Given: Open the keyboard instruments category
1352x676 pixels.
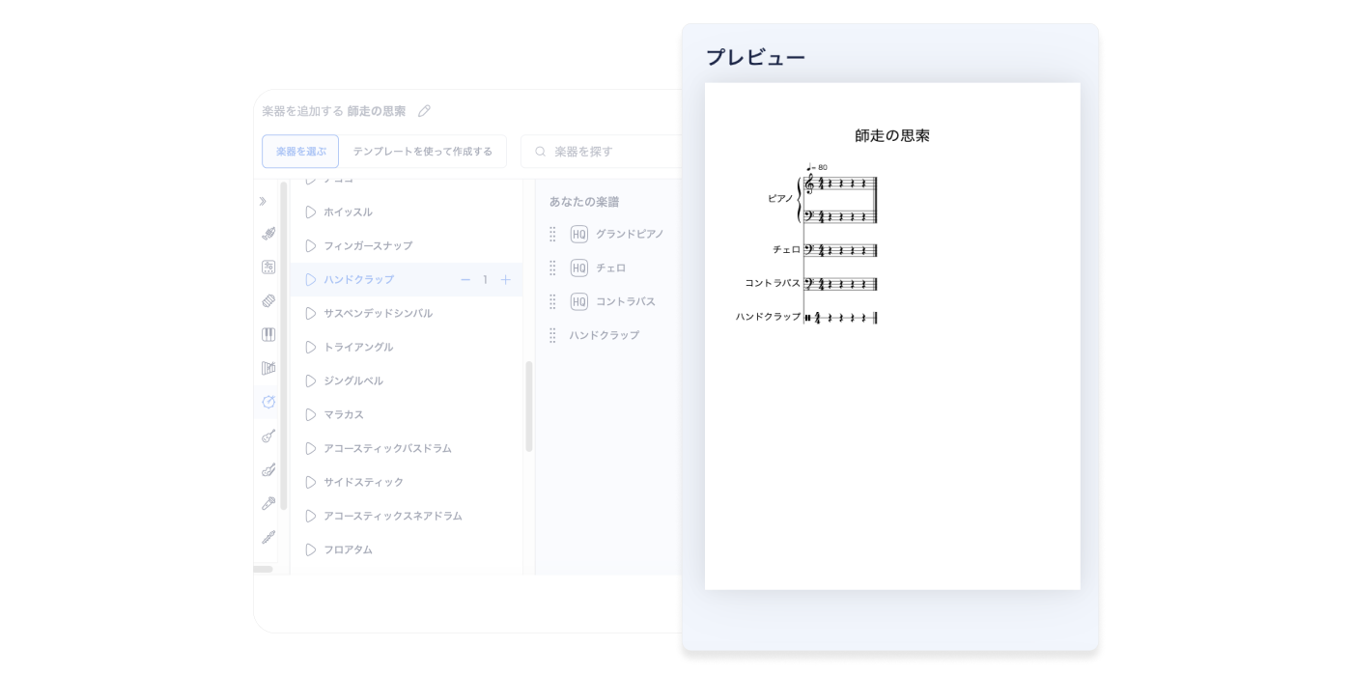Looking at the screenshot, I should 268,334.
